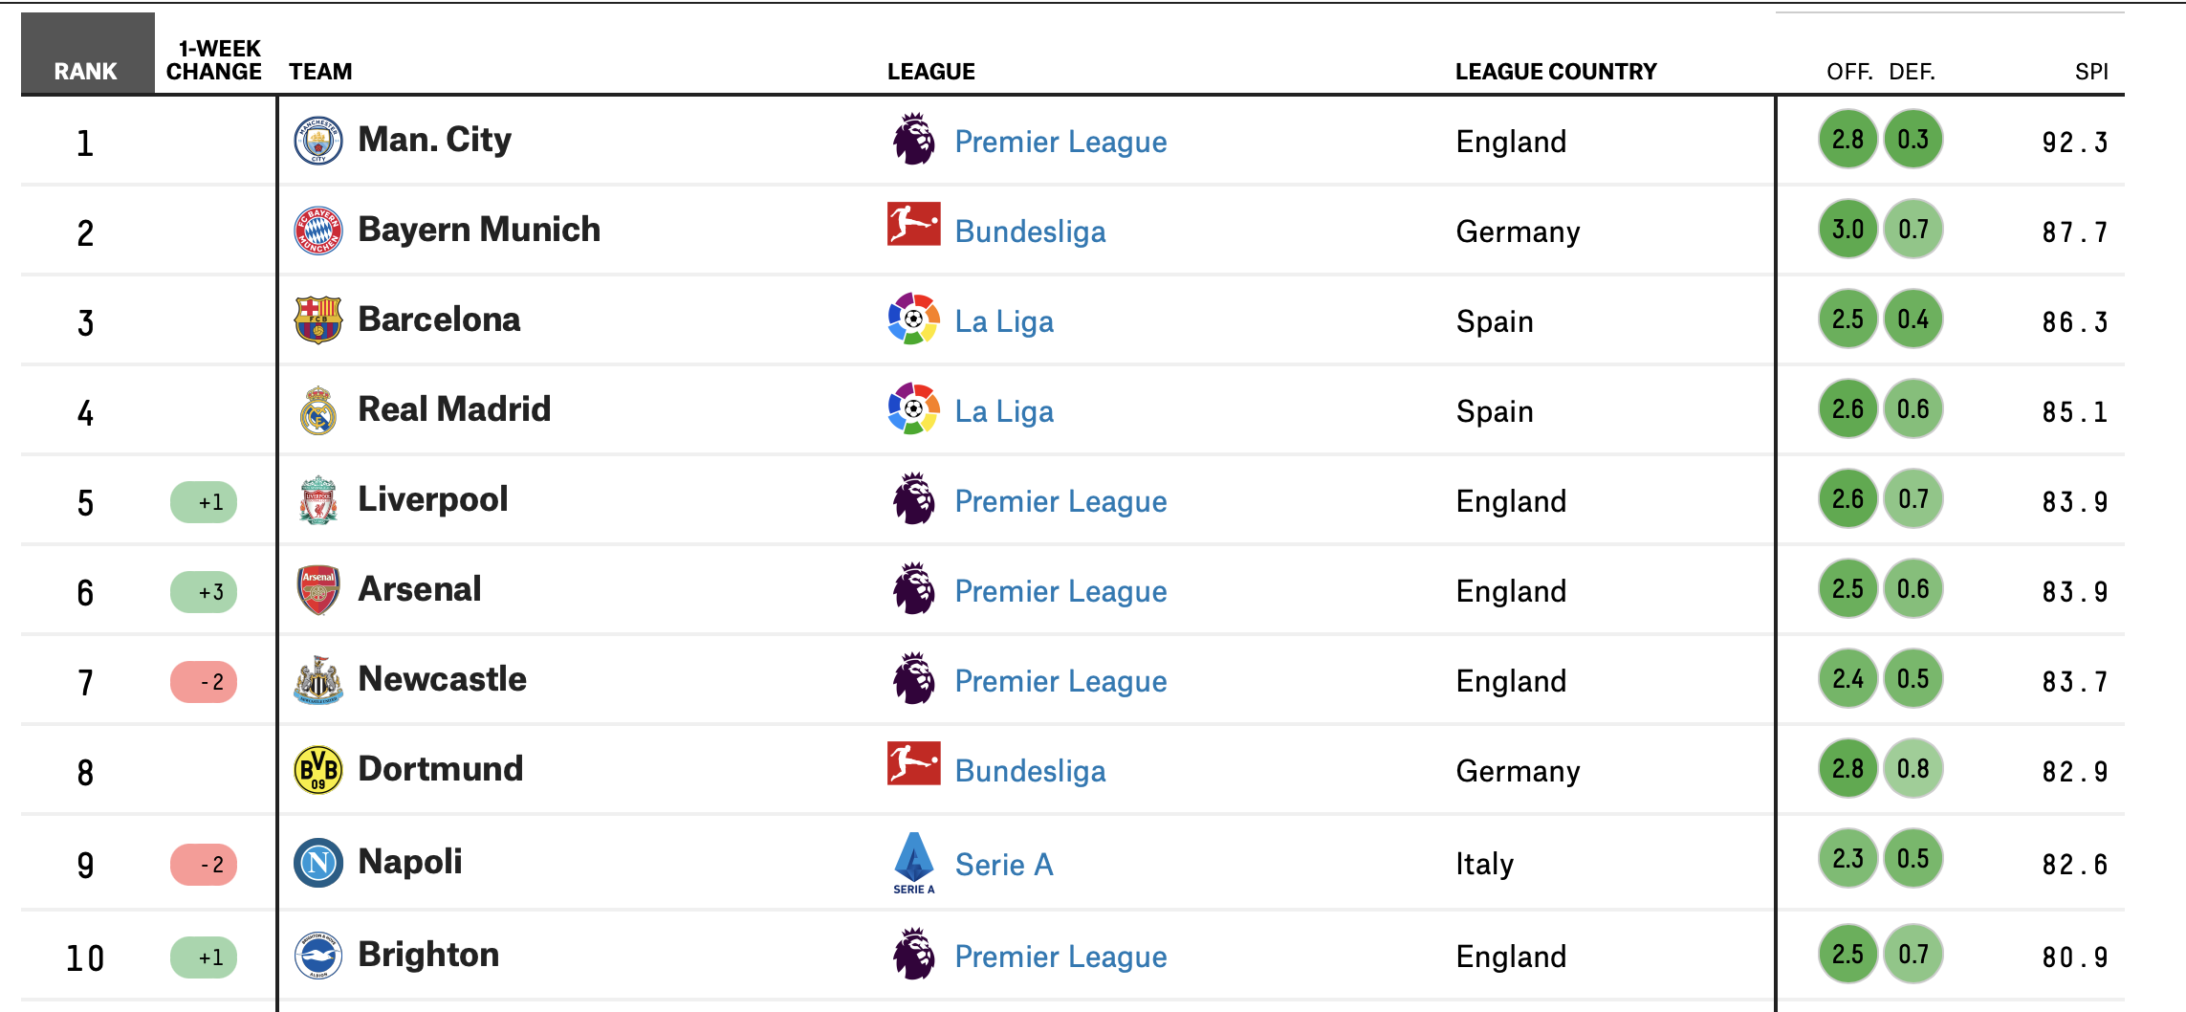2186x1012 pixels.
Task: Open Premier League link in Man. City row
Action: pyautogui.click(x=1060, y=142)
